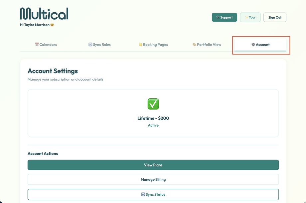Click the palette icon beside Portfolio View
The width and height of the screenshot is (306, 203).
coord(194,45)
